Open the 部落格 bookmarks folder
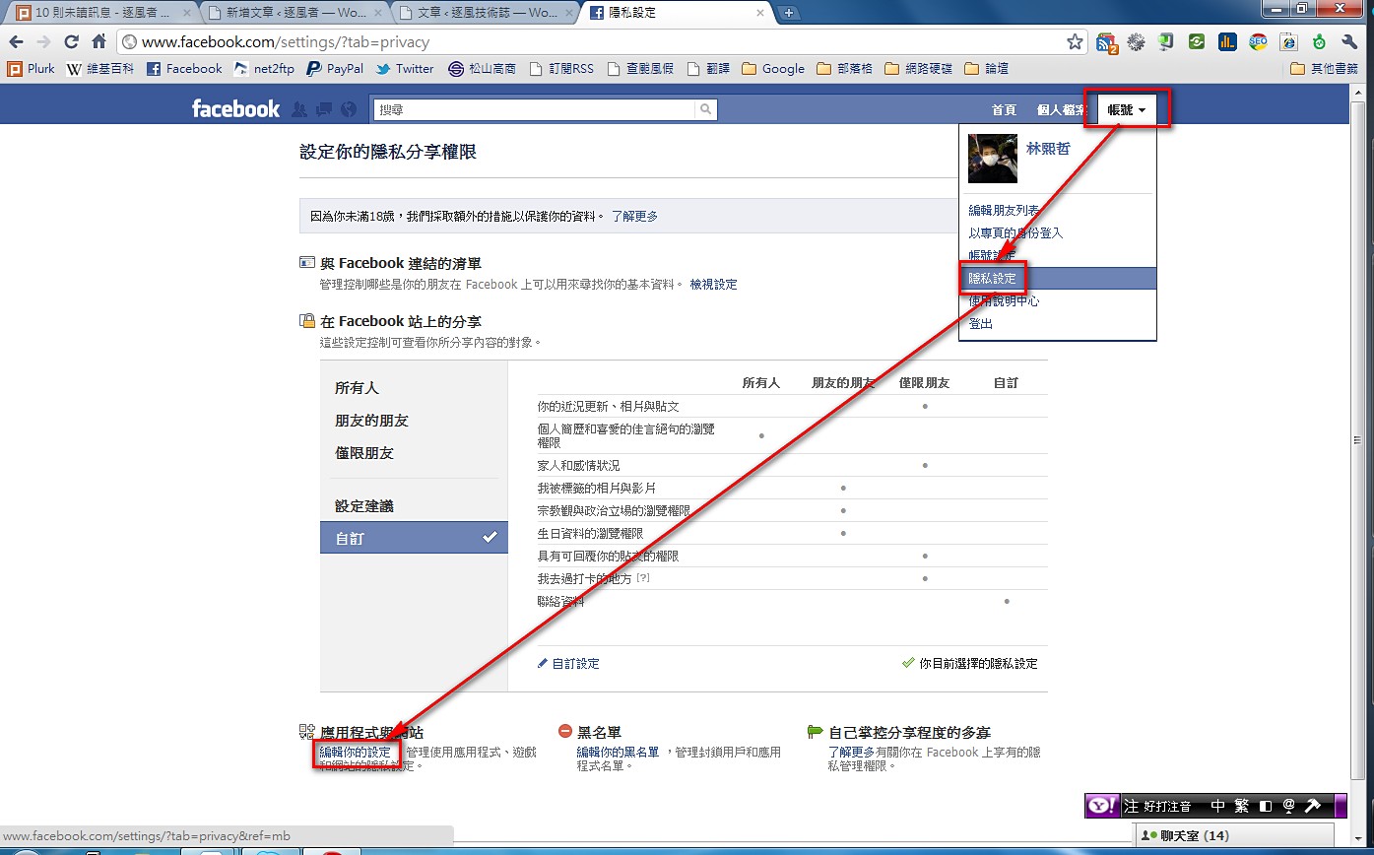This screenshot has width=1374, height=855. tap(845, 69)
